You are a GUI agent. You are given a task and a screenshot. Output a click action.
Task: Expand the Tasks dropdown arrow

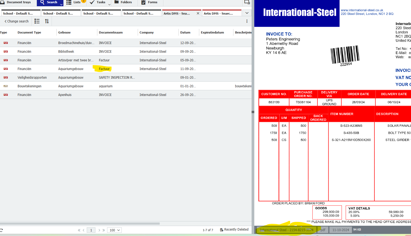tap(110, 4)
